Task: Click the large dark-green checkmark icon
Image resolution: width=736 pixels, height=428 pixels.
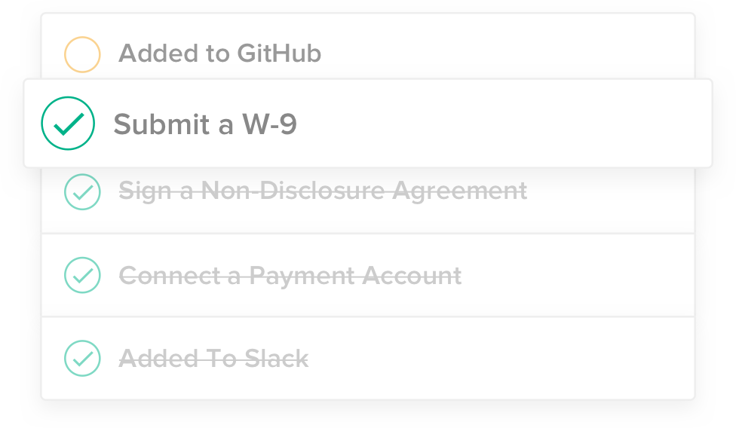Action: (68, 124)
